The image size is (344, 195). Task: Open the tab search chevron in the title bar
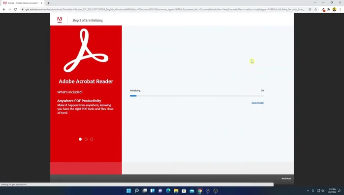[x=315, y=2]
